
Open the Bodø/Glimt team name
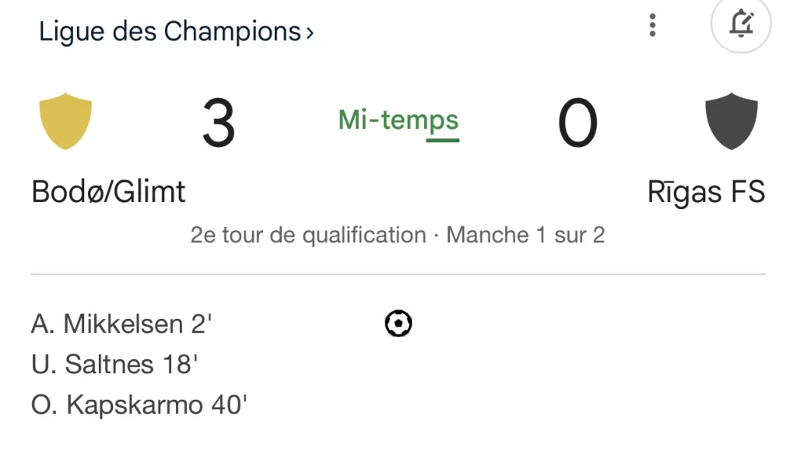click(x=108, y=192)
